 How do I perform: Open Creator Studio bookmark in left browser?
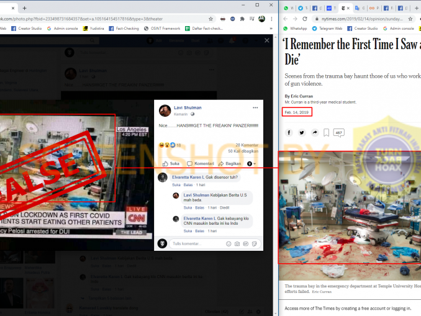26,29
